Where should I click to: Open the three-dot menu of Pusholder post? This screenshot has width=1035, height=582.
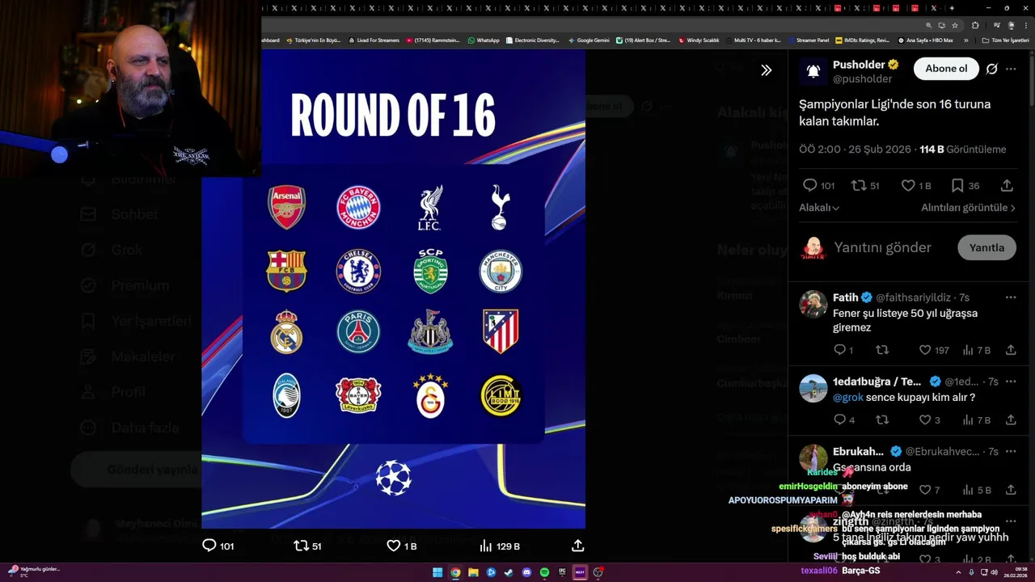point(1011,69)
